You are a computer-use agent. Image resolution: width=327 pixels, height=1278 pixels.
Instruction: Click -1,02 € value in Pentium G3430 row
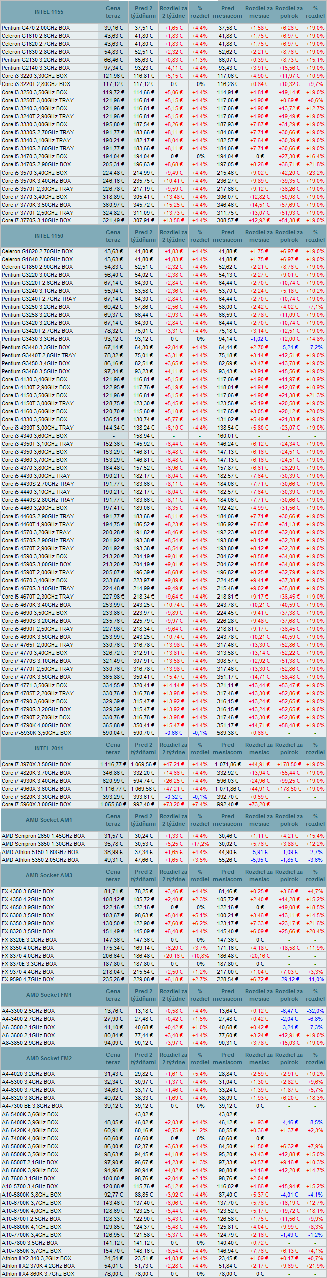click(x=259, y=339)
